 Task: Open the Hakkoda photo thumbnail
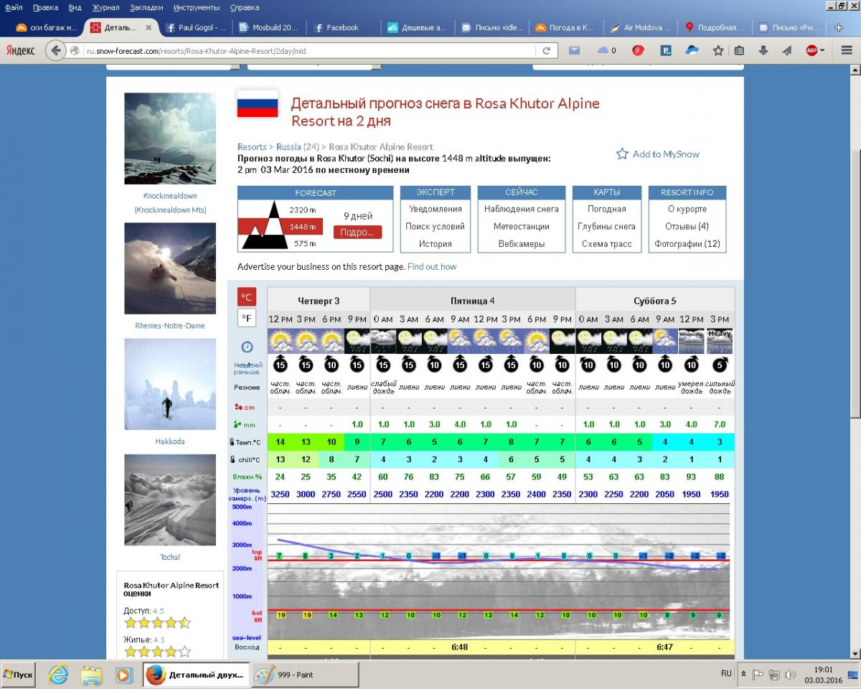170,384
